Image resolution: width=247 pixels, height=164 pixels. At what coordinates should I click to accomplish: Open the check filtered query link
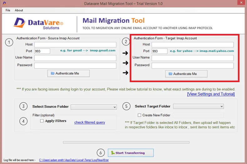[x=90, y=122]
